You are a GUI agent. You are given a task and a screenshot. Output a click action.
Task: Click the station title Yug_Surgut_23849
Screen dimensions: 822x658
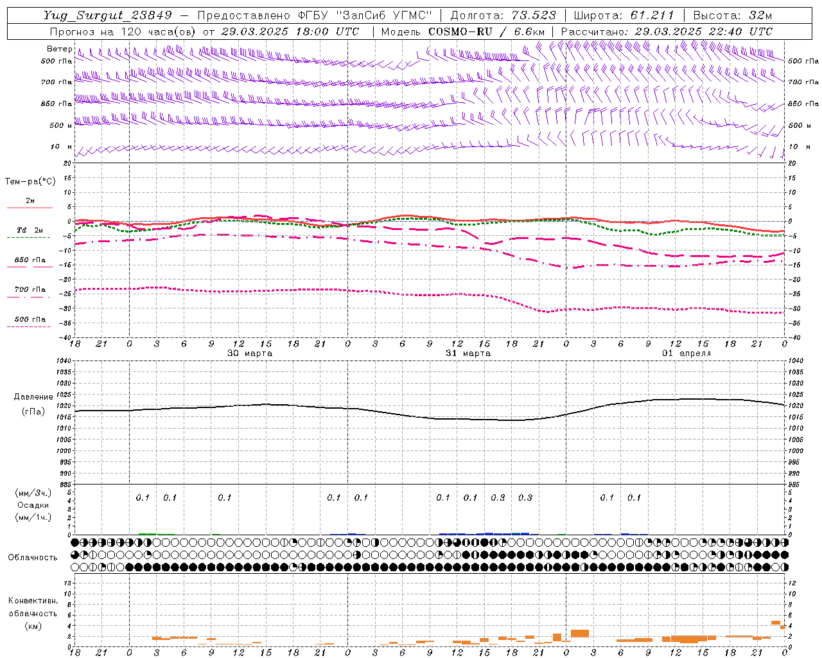click(107, 15)
